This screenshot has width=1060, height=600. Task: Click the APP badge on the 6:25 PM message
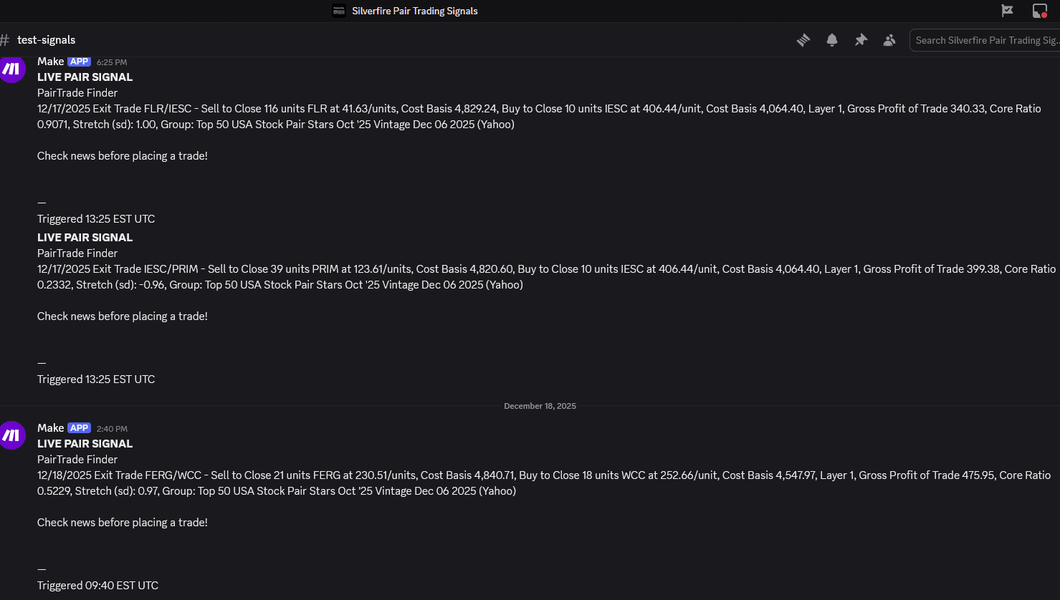[x=79, y=62]
